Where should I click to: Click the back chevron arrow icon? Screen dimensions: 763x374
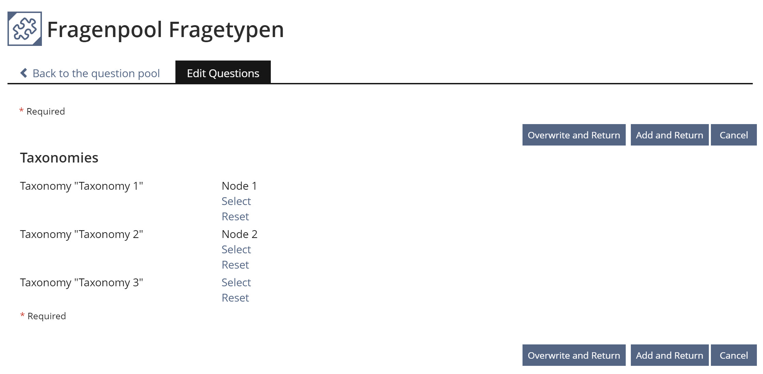coord(24,73)
